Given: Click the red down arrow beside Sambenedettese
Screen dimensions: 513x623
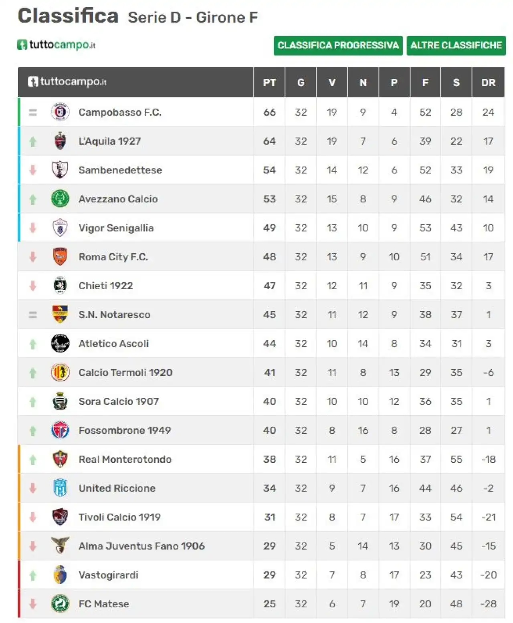Looking at the screenshot, I should 33,170.
